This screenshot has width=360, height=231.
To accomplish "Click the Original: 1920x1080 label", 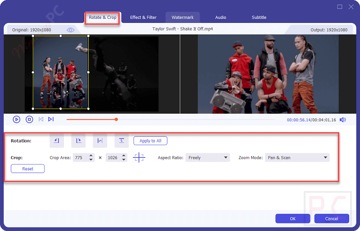I will 31,30.
